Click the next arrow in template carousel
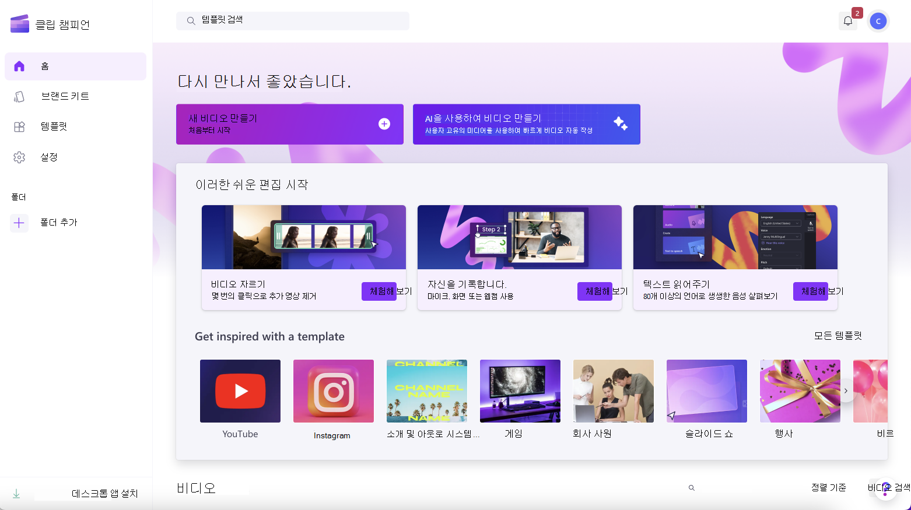Image resolution: width=911 pixels, height=510 pixels. (x=846, y=391)
